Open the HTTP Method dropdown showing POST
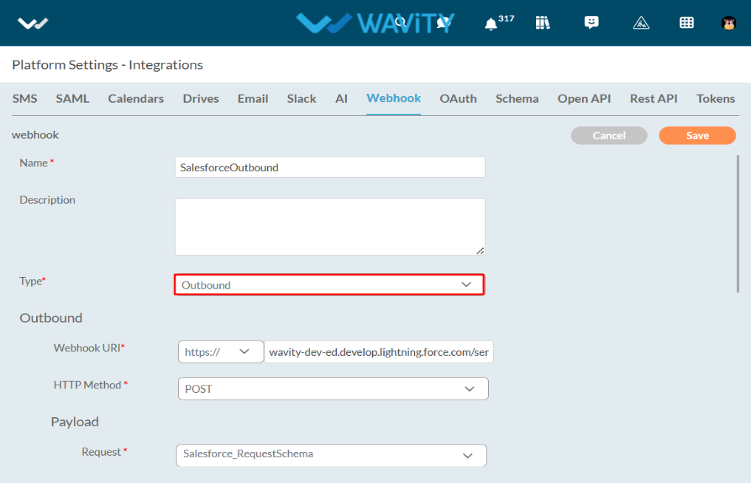751x483 pixels. point(333,388)
